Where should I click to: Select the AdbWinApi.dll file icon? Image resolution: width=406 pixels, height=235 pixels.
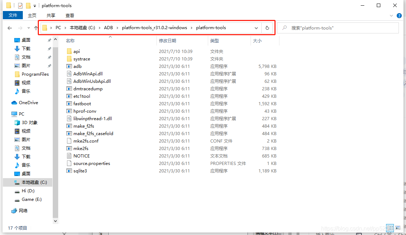click(69, 74)
